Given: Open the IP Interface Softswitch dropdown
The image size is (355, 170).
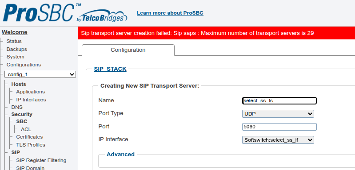Looking at the screenshot, I should (x=278, y=140).
